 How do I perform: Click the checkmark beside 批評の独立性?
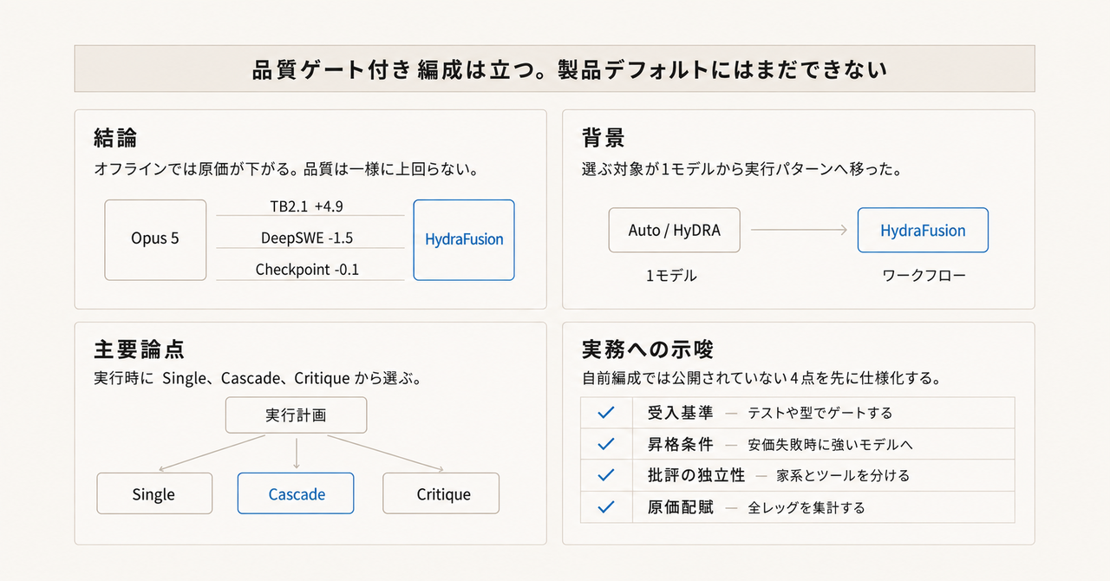[606, 475]
